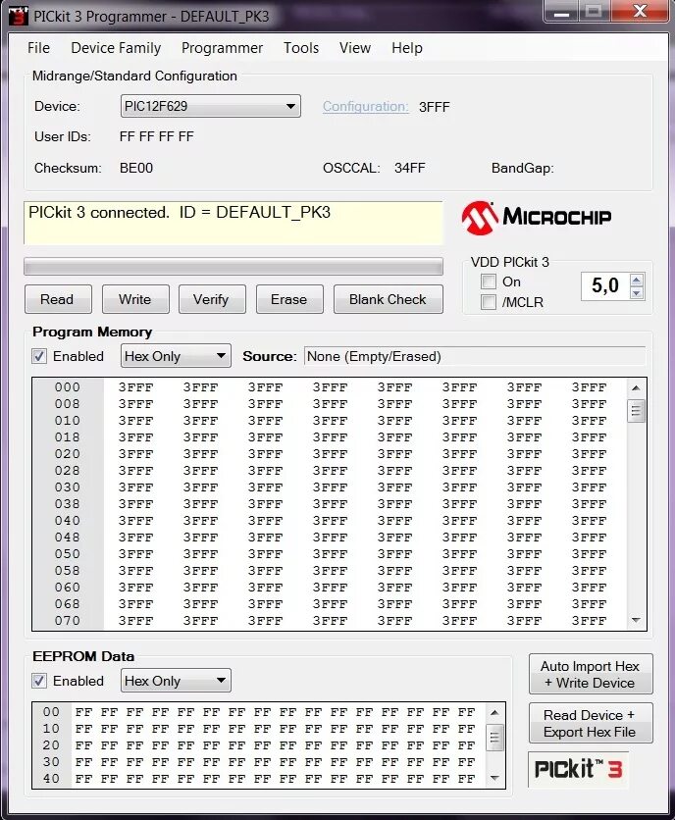The height and width of the screenshot is (820, 675).
Task: Click the yellow status message box
Action: [x=234, y=223]
